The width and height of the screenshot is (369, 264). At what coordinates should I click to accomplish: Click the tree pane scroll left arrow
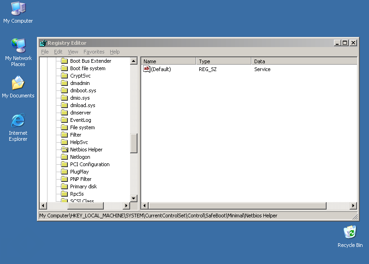(43, 205)
